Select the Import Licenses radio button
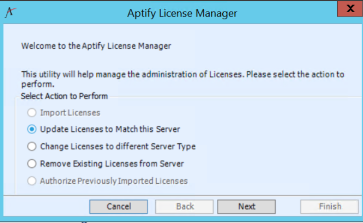363x223 pixels. (32, 112)
